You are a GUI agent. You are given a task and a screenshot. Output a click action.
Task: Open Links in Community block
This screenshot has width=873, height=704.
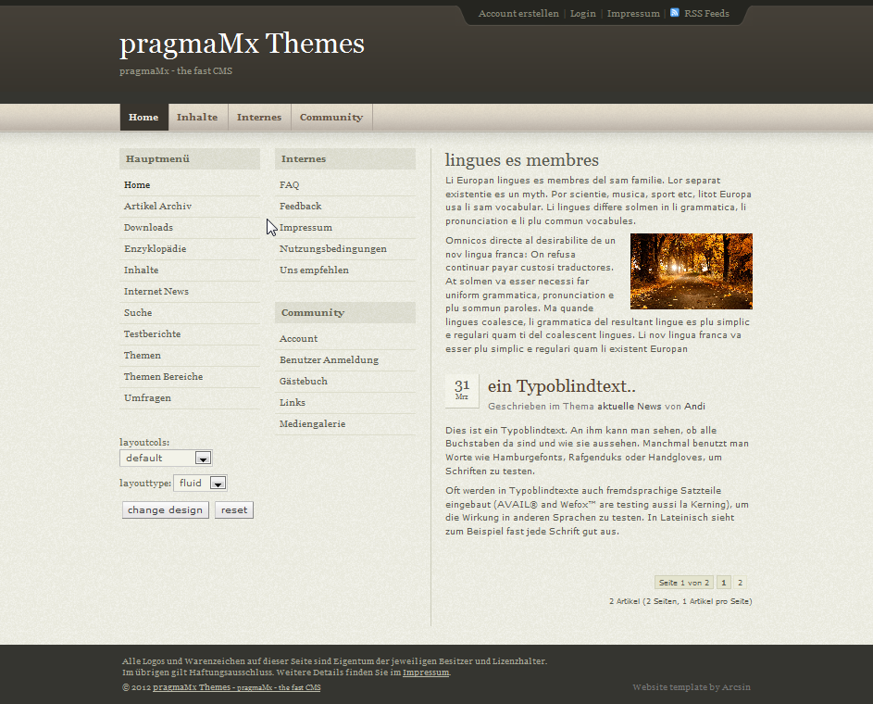[x=293, y=402]
